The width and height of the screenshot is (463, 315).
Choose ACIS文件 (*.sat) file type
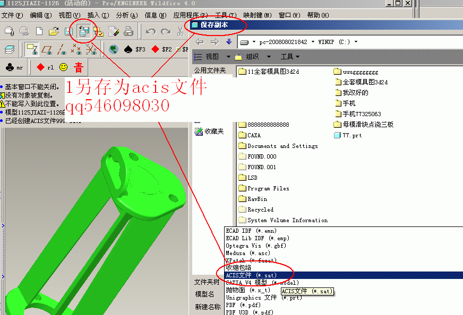(344, 275)
